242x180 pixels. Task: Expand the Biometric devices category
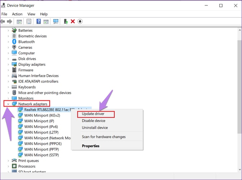tap(8, 36)
